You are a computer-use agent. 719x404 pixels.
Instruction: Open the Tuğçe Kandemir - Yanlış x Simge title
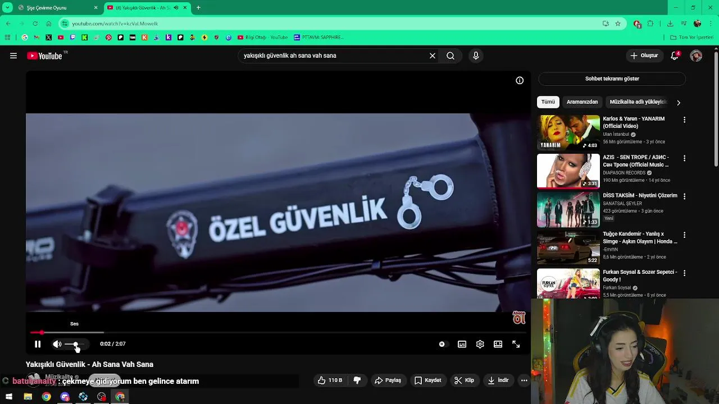pos(640,237)
